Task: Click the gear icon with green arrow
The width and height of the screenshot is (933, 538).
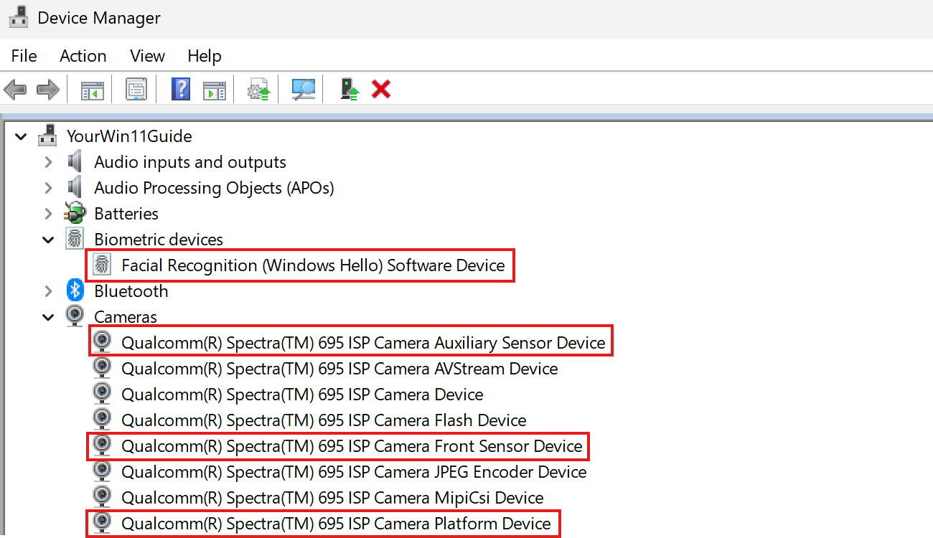Action: pyautogui.click(x=258, y=89)
